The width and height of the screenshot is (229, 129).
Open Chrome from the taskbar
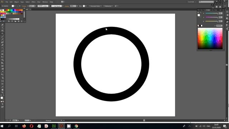pos(76,126)
